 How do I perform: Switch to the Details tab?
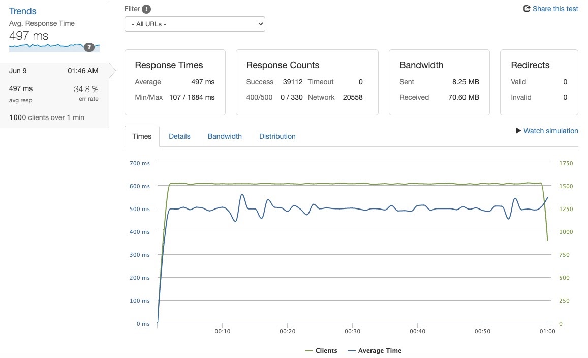[x=179, y=136]
